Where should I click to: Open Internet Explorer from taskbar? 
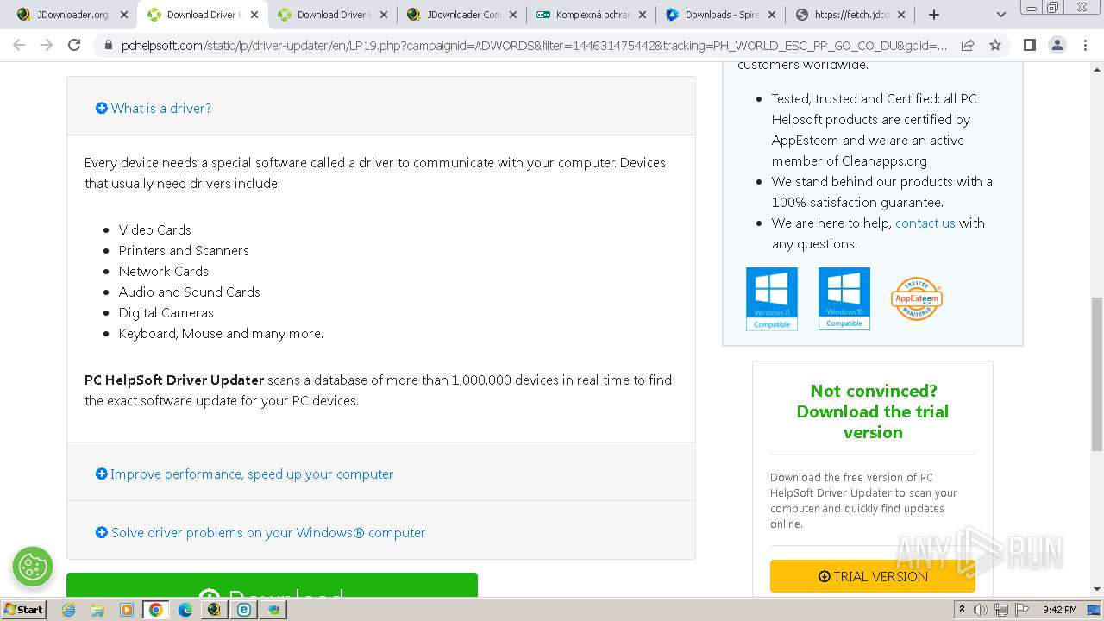pyautogui.click(x=68, y=610)
